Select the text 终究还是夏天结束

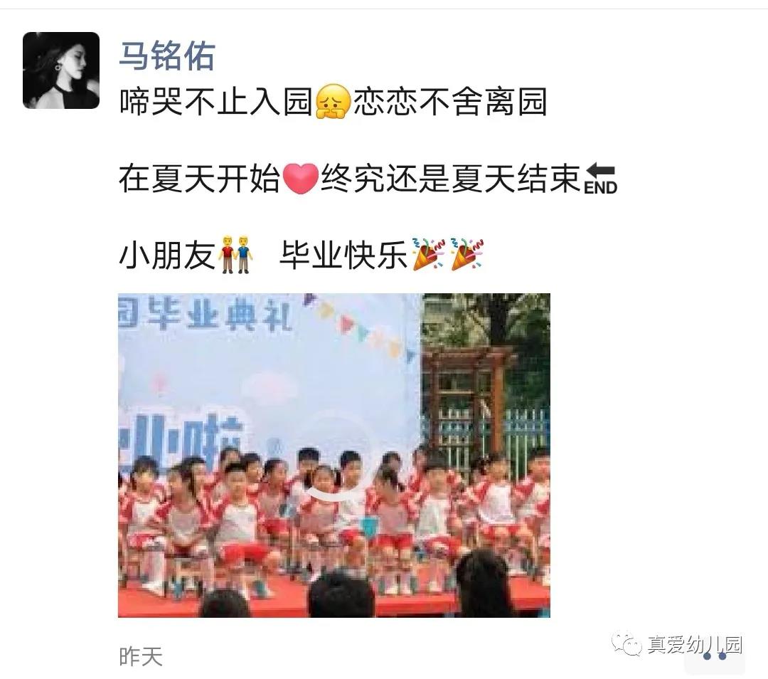point(451,179)
